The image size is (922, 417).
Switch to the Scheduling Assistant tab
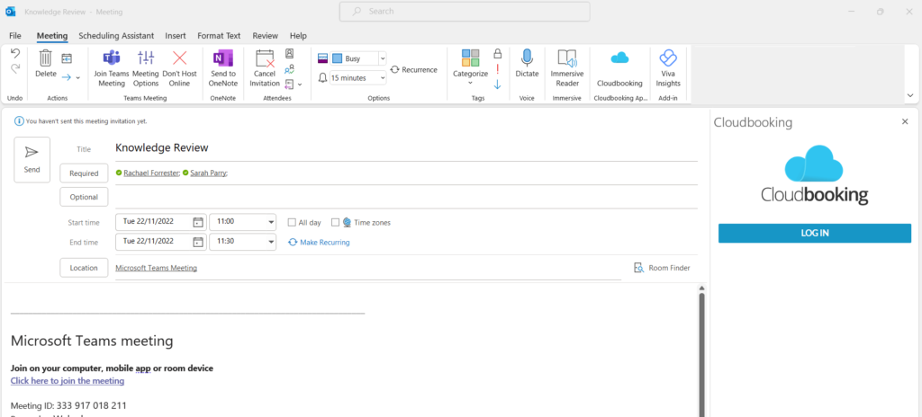pyautogui.click(x=116, y=36)
